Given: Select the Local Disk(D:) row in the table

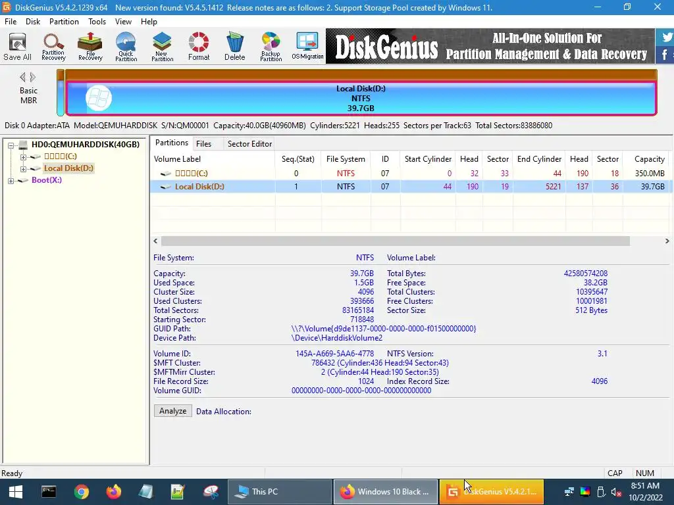Looking at the screenshot, I should [x=409, y=187].
